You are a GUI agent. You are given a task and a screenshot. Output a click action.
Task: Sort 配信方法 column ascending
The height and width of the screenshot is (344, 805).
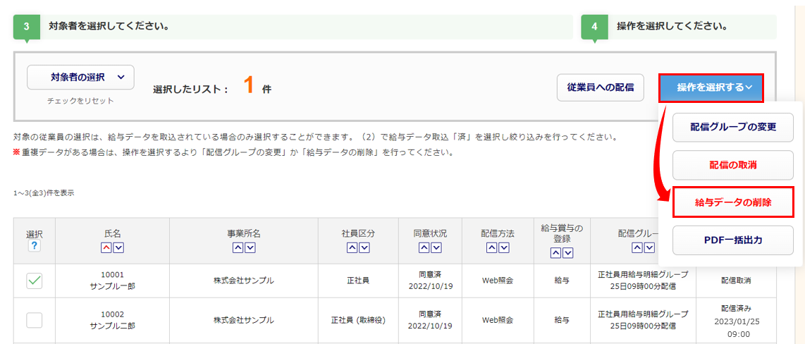(x=491, y=248)
